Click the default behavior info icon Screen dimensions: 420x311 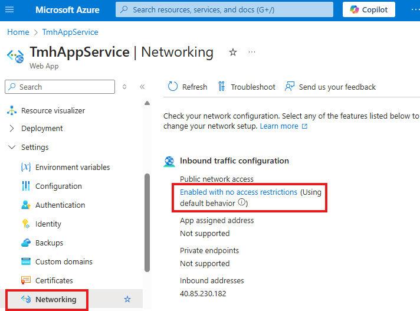click(241, 202)
